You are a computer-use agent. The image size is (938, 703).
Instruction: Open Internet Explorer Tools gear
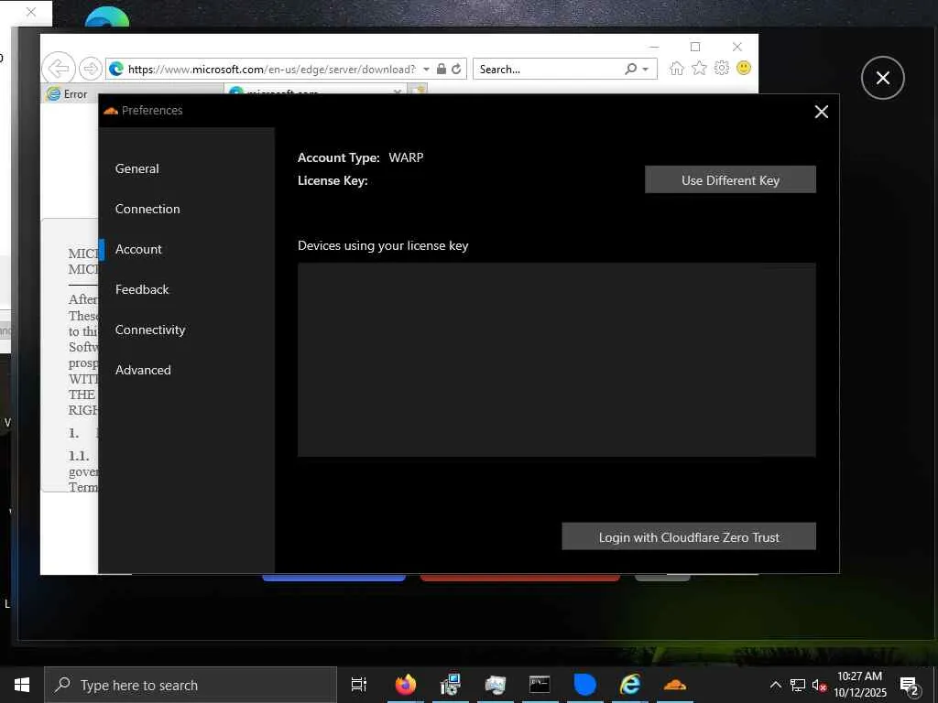coord(722,68)
